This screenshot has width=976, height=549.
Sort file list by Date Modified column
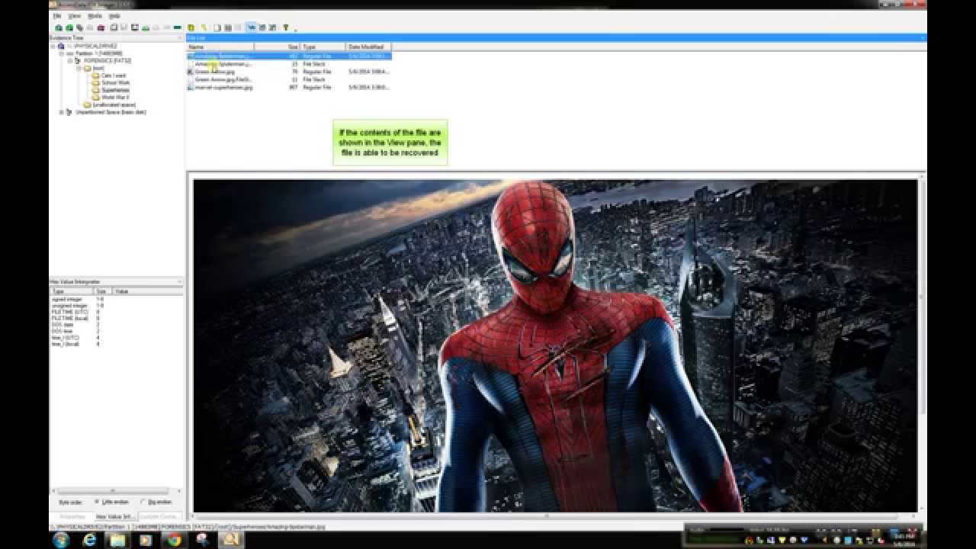[x=368, y=47]
